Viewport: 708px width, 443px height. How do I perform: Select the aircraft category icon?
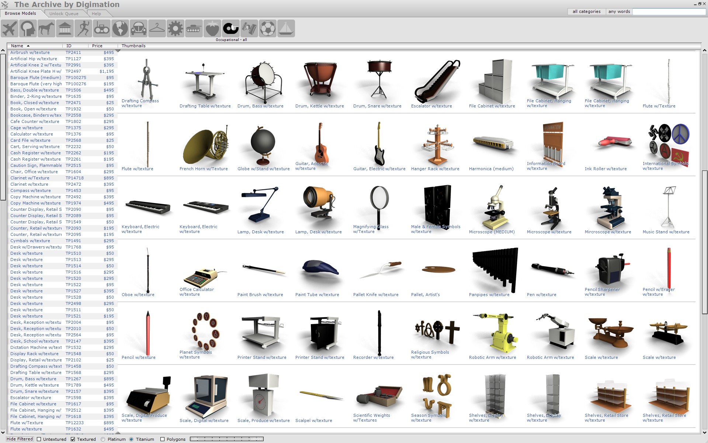[10, 28]
